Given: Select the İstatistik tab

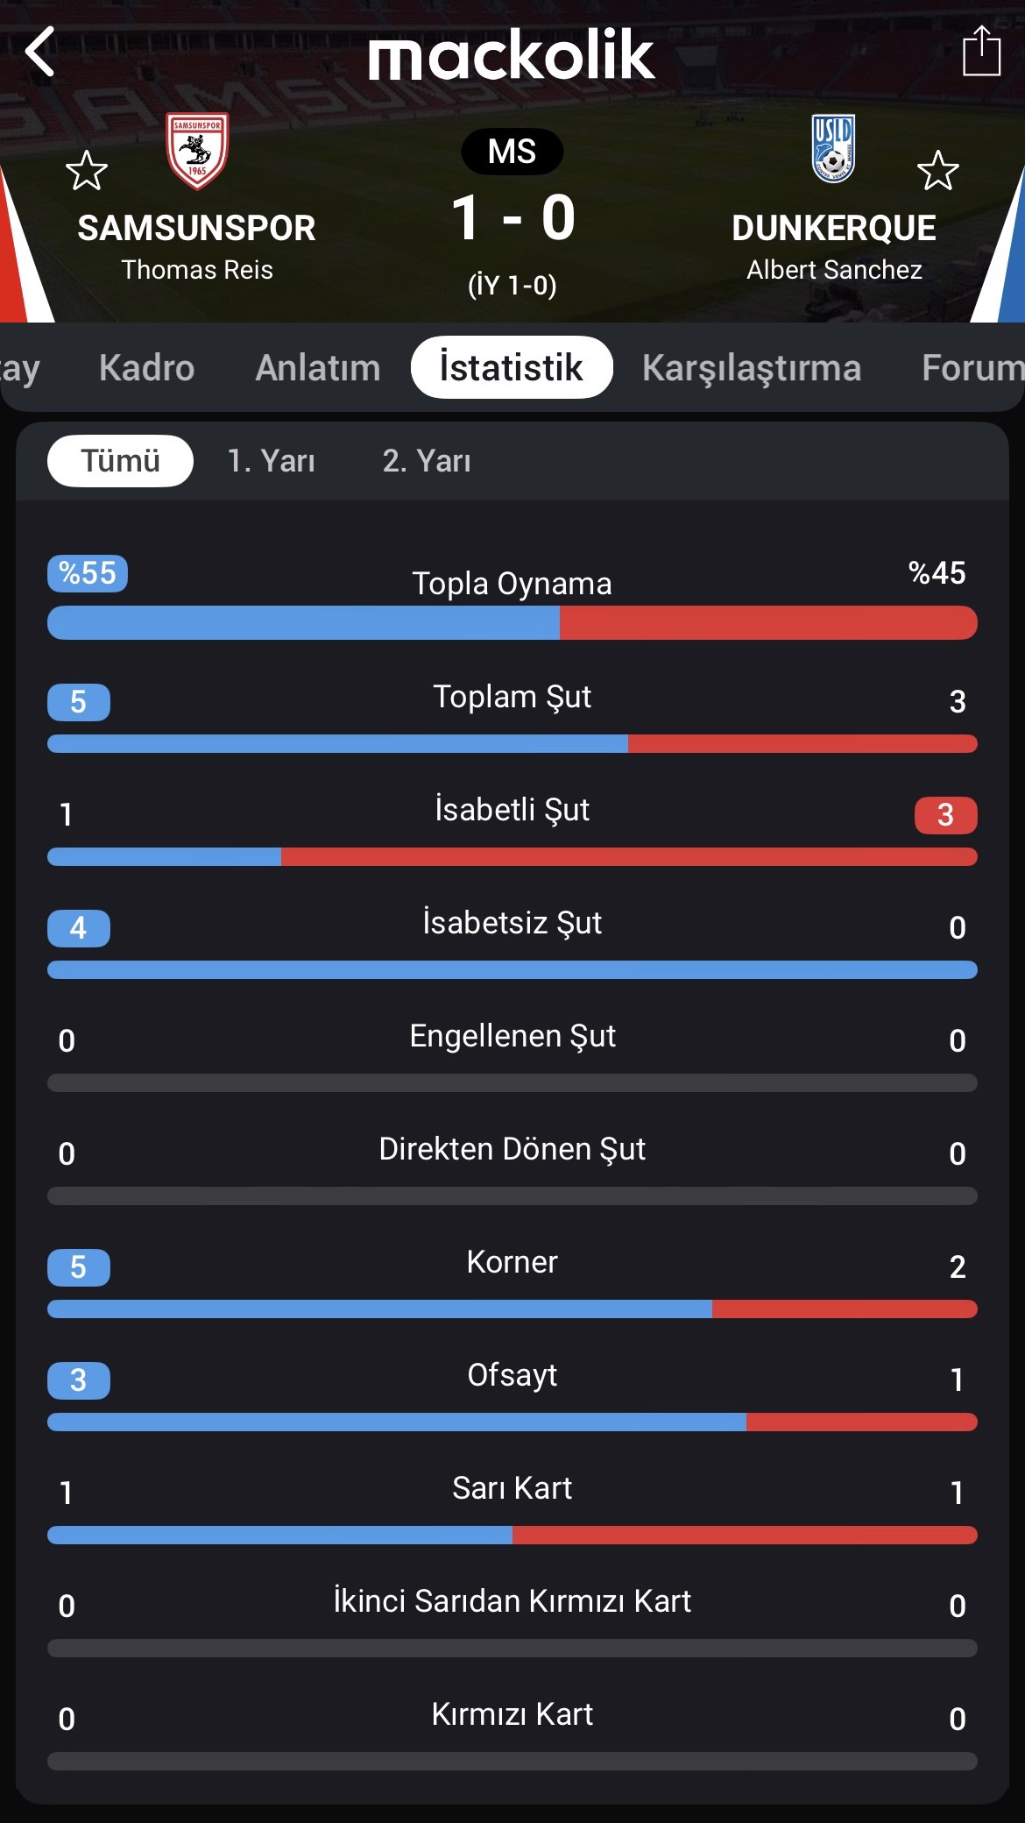Looking at the screenshot, I should 512,367.
